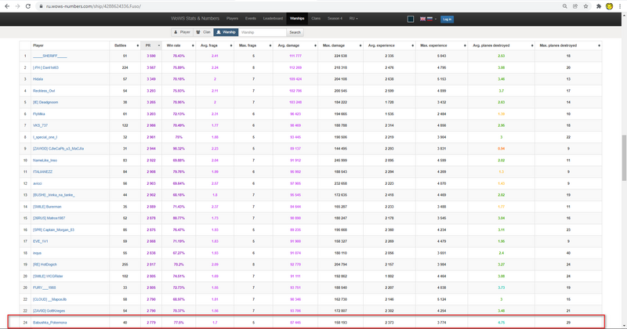Open the Babushka_Pokemona player link
Image resolution: width=627 pixels, height=329 pixels.
49,321
